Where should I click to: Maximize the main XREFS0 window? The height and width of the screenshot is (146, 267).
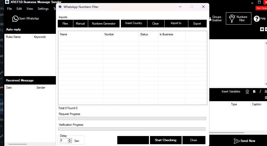[259, 2]
